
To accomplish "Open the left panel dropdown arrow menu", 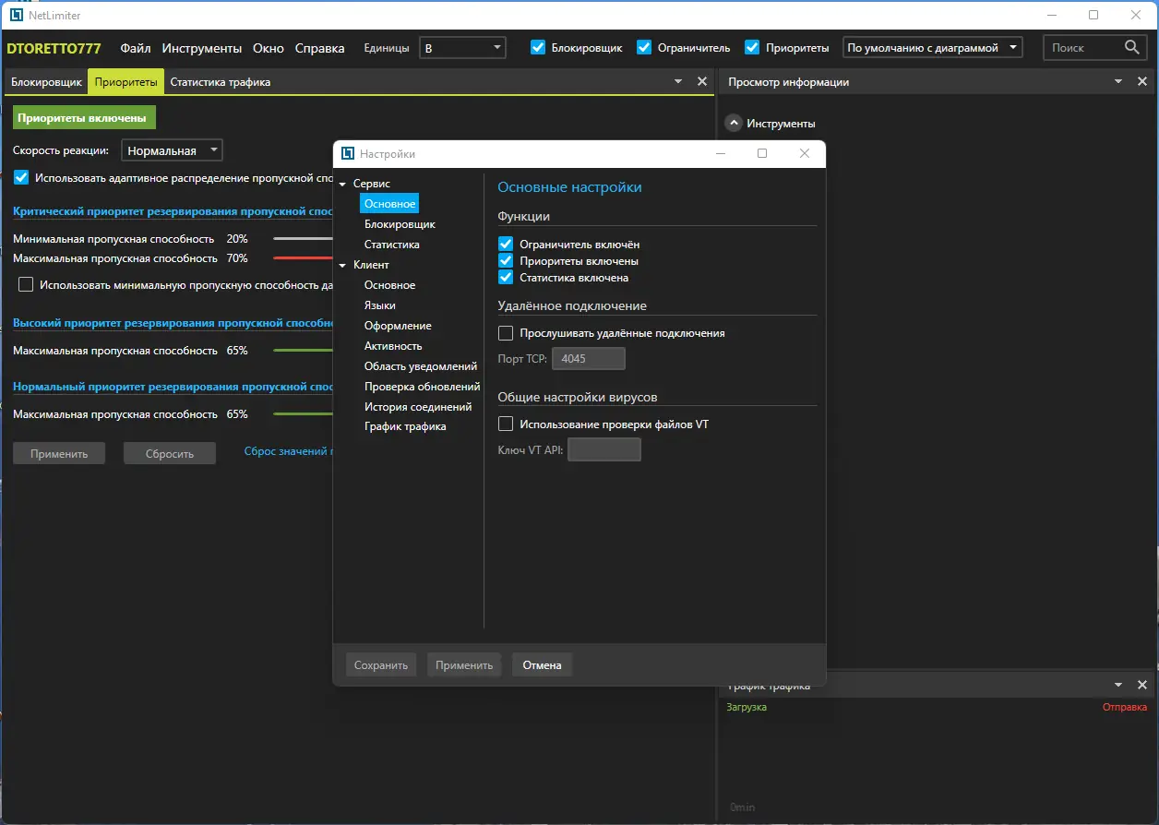I will pyautogui.click(x=679, y=82).
